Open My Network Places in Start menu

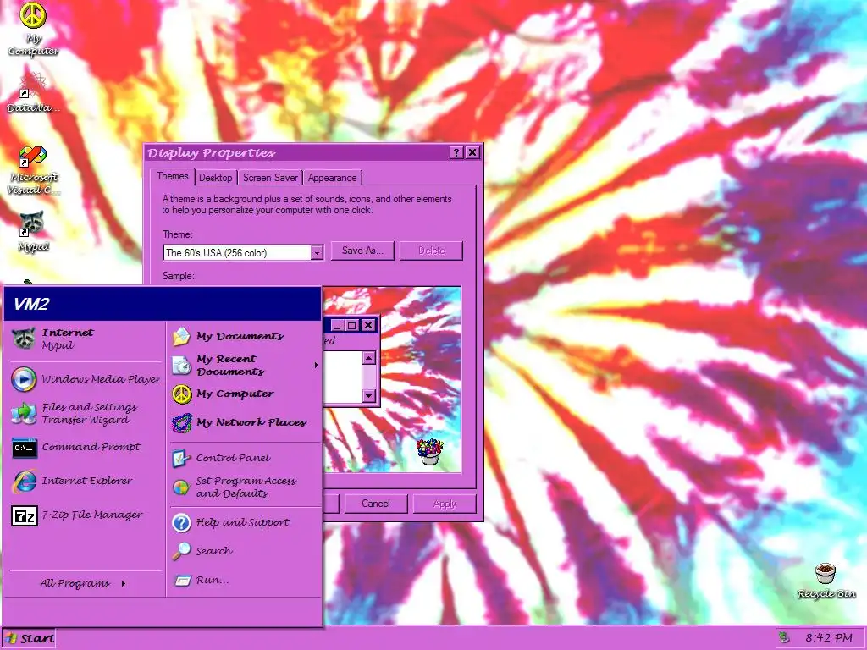243,423
